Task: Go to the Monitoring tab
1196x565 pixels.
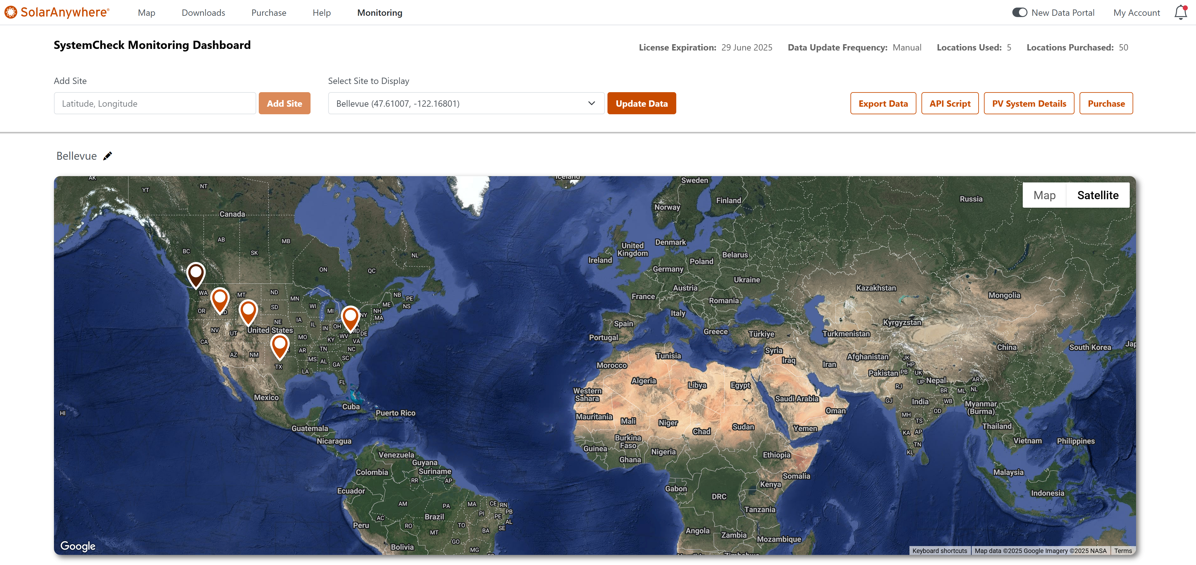Action: click(x=379, y=13)
